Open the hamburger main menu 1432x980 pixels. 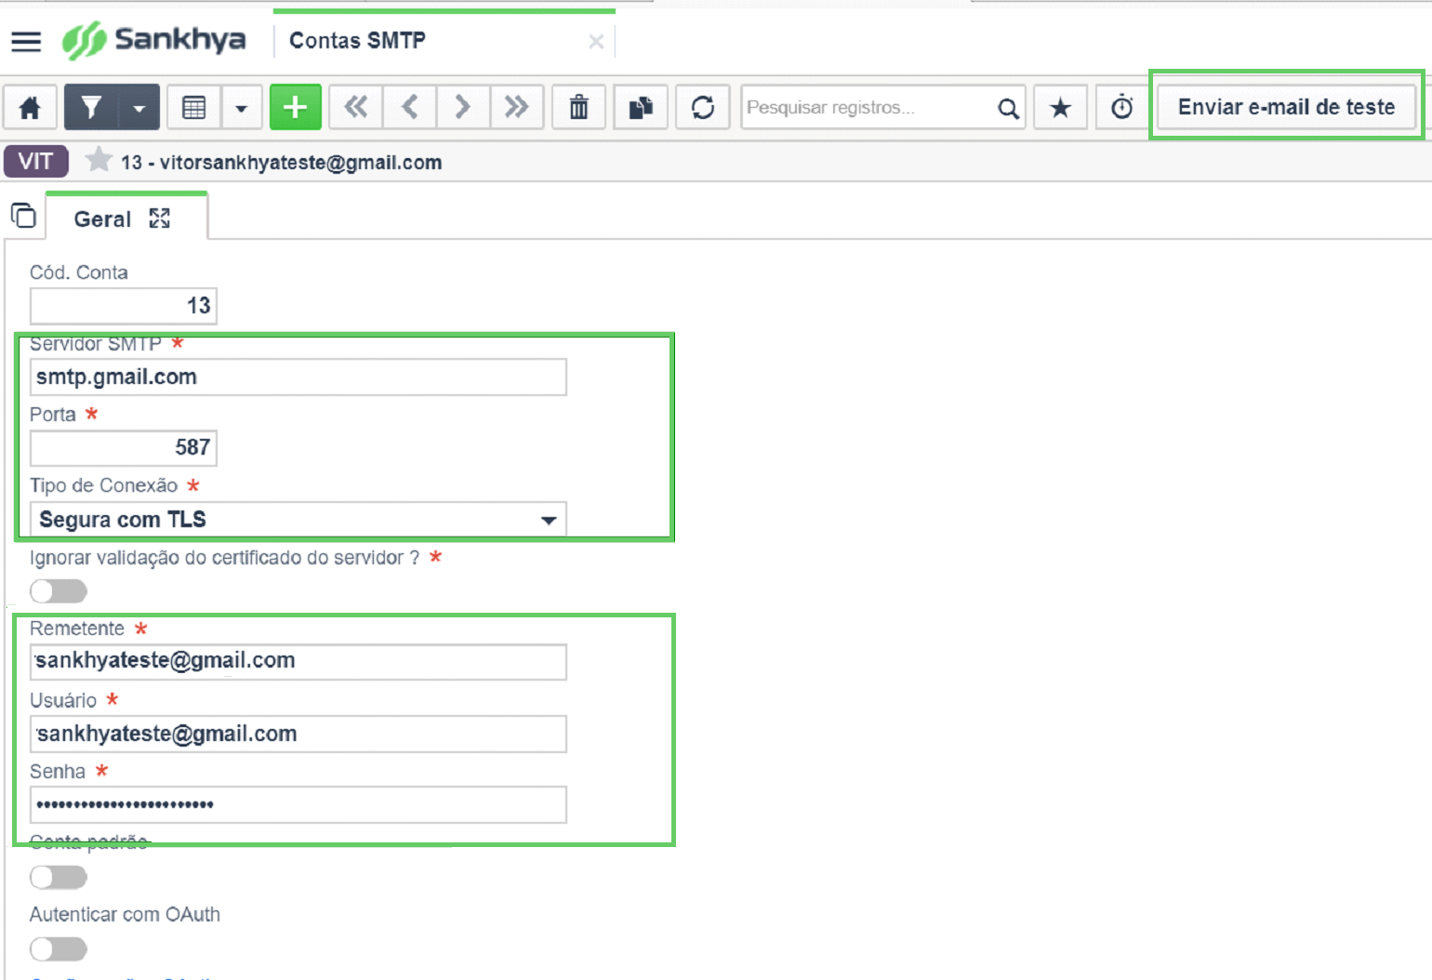tap(26, 41)
